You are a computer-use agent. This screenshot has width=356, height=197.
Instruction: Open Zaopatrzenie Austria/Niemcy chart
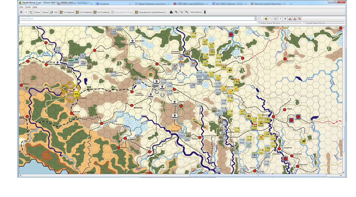click(150, 12)
